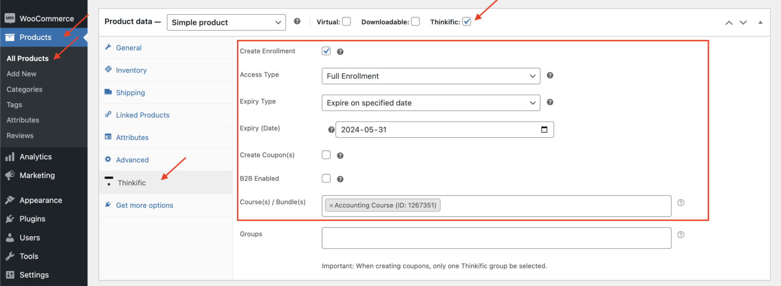Click the help icon beside product type dropdown
Screen dimensions: 781x286
297,21
